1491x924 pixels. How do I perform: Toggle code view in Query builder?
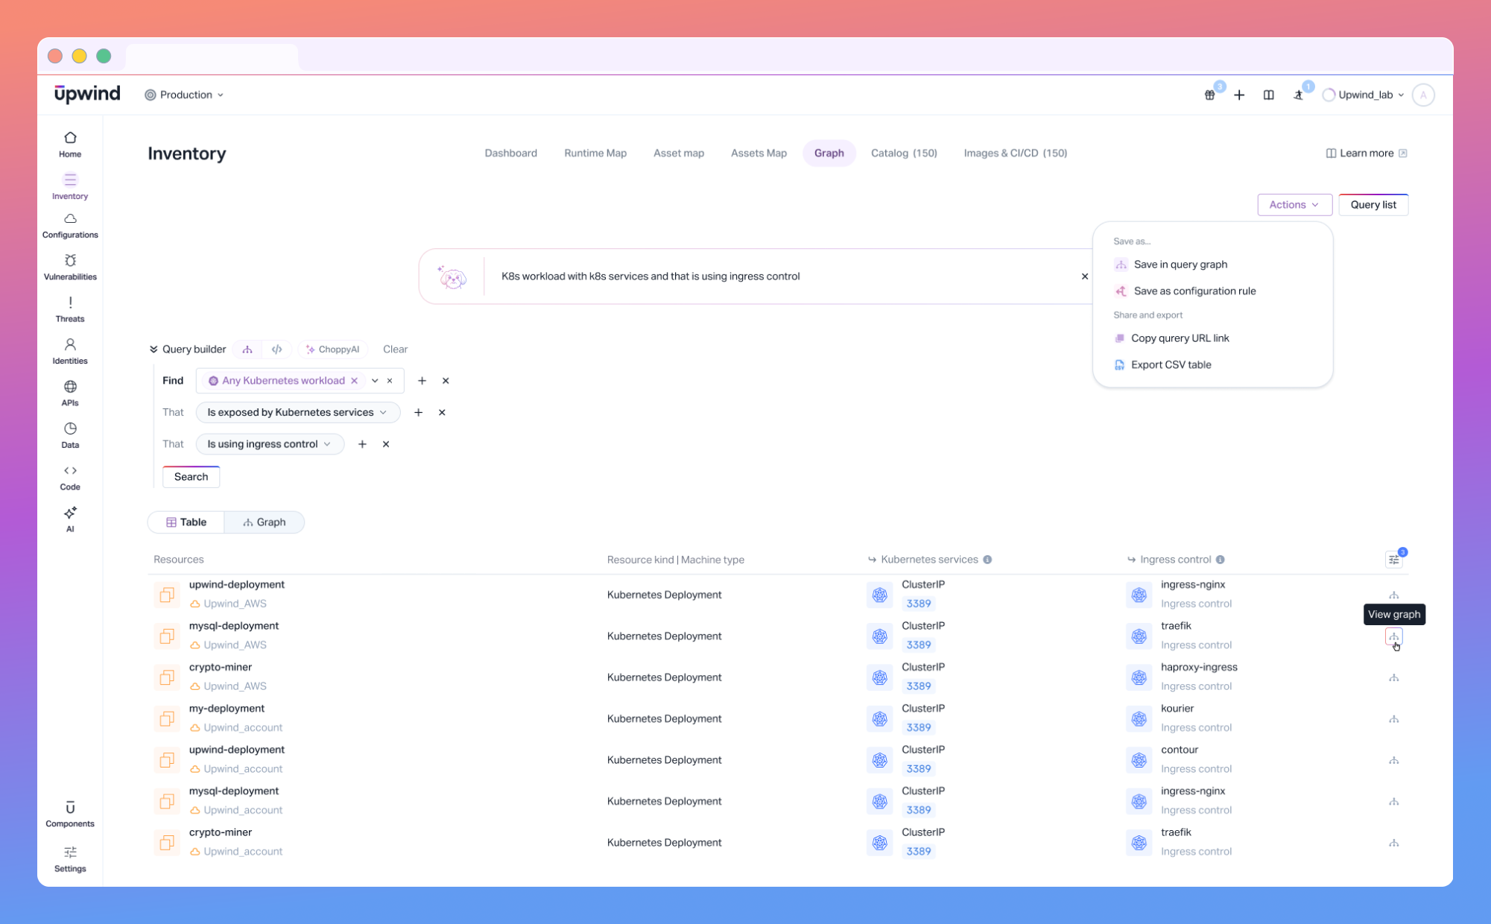(276, 349)
